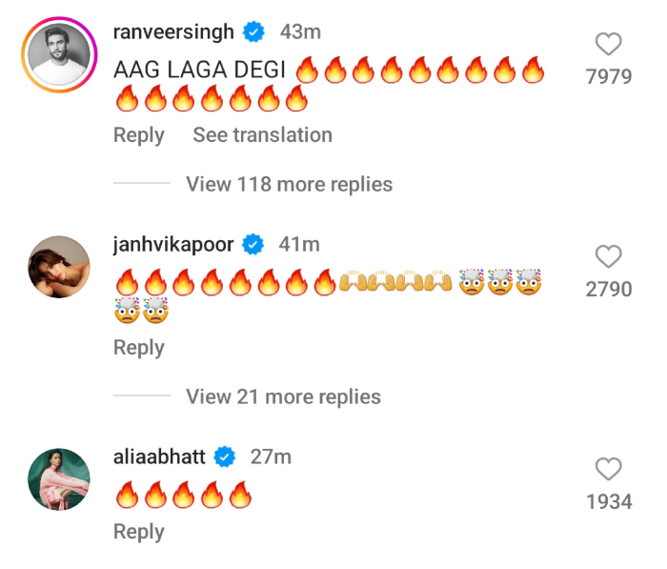Like janhvikapoor's comment with the heart
This screenshot has width=667, height=569.
(x=608, y=256)
